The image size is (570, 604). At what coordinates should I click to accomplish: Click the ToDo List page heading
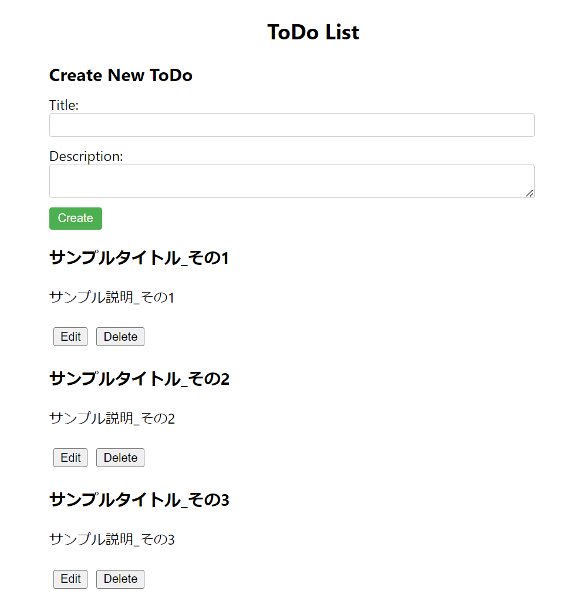[313, 32]
